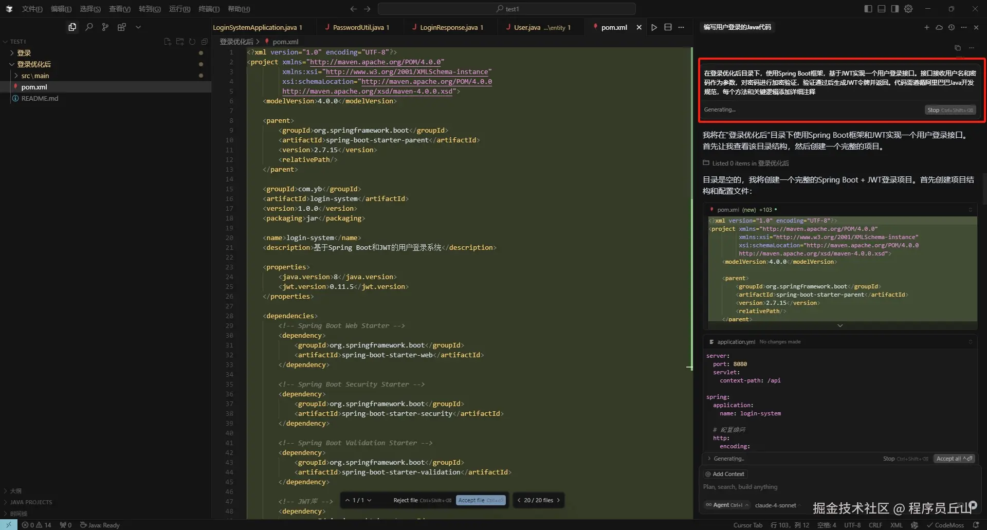Image resolution: width=987 pixels, height=530 pixels.
Task: Change CRLF line ending setting
Action: [875, 525]
